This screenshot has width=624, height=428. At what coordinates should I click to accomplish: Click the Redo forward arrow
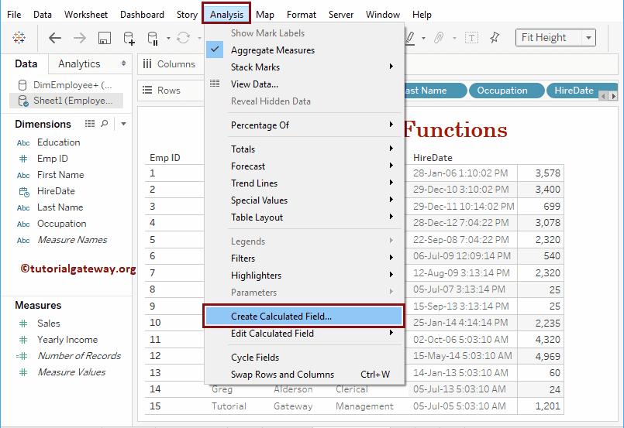point(80,38)
